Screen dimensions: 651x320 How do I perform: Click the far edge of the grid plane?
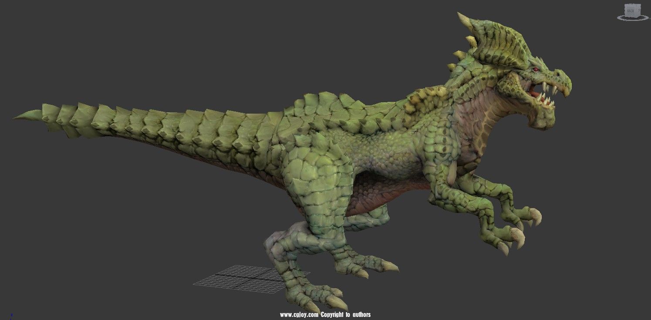244,266
